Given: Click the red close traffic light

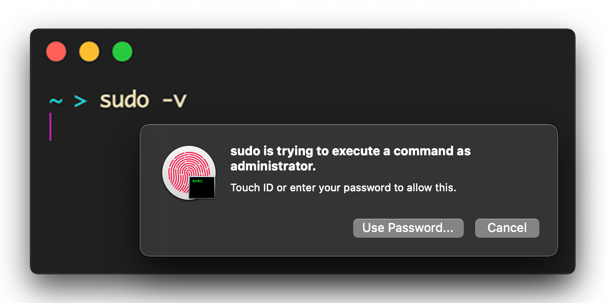Looking at the screenshot, I should click(56, 52).
